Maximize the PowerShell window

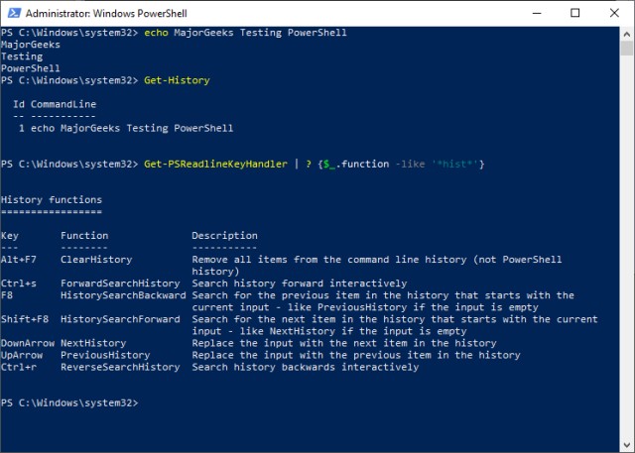575,13
